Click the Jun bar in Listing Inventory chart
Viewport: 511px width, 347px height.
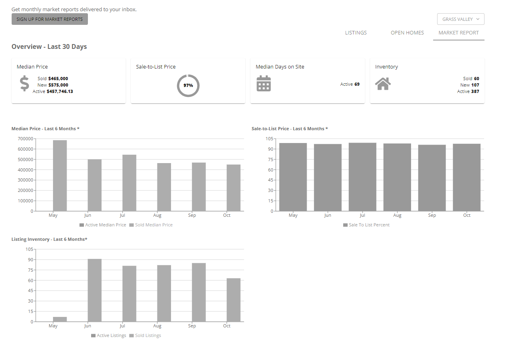pyautogui.click(x=95, y=291)
